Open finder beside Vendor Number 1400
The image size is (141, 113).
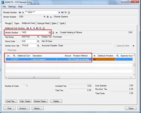point(50,33)
